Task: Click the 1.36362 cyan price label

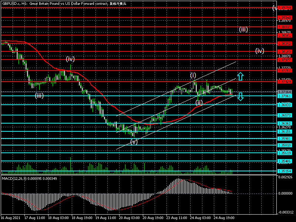Action: 285,124
